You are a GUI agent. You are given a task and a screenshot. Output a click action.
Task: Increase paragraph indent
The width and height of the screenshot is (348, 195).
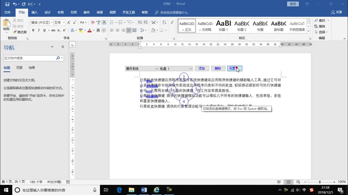(146, 22)
